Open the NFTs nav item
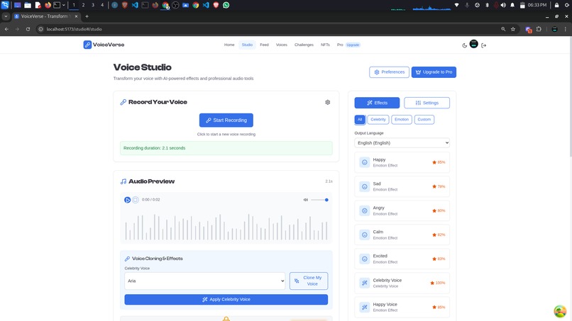 click(325, 45)
